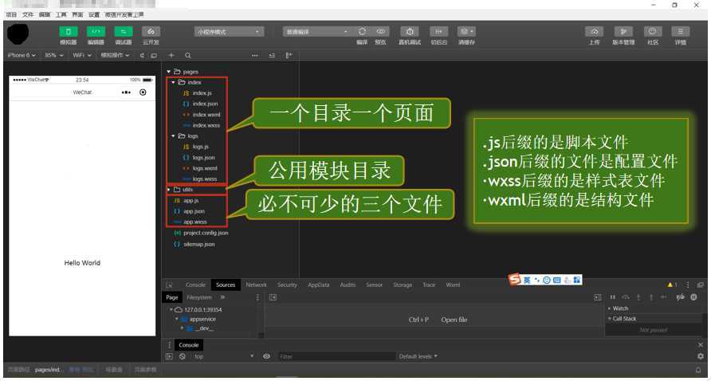Toggle the 调试器 debugger panel button
This screenshot has height=381, width=711.
tap(123, 31)
